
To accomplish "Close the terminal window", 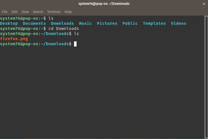I will click(204, 4).
